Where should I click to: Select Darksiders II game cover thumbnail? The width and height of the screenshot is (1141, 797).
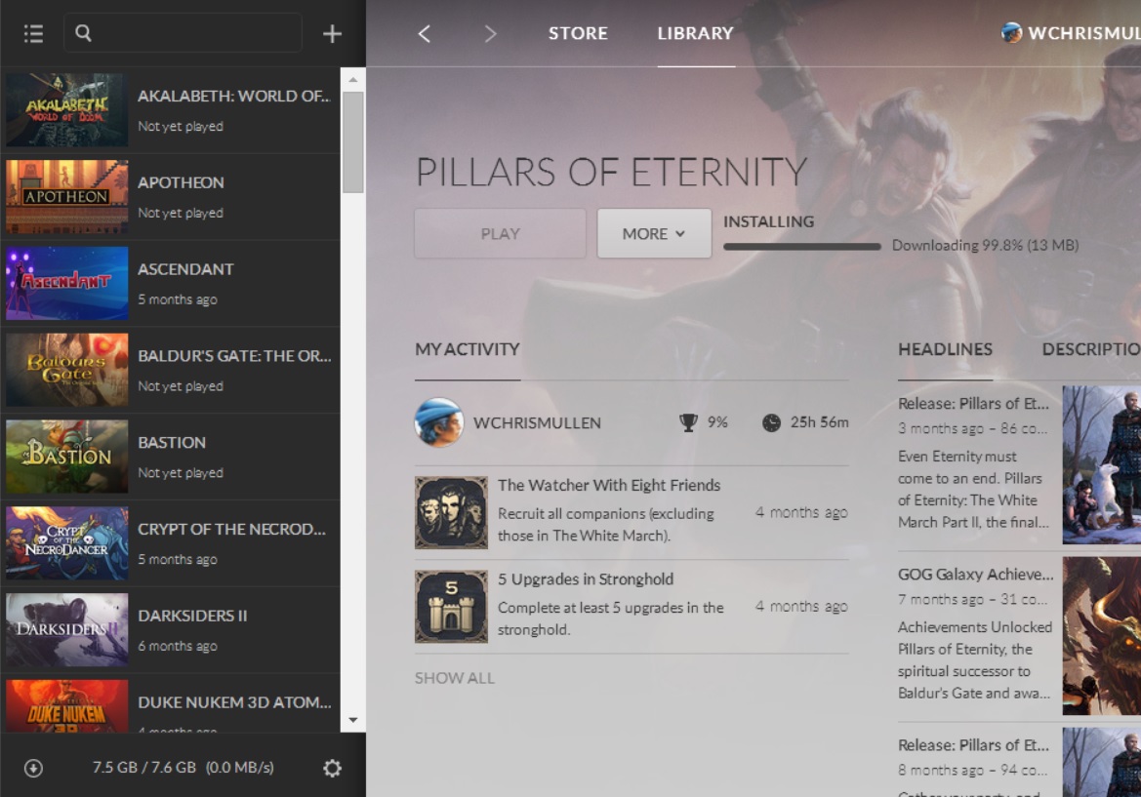pos(67,629)
